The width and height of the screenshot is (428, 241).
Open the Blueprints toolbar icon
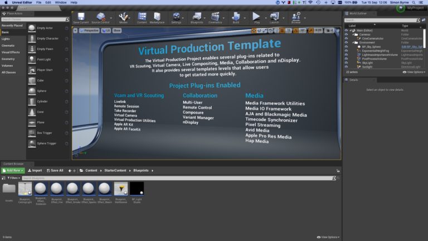click(x=197, y=17)
